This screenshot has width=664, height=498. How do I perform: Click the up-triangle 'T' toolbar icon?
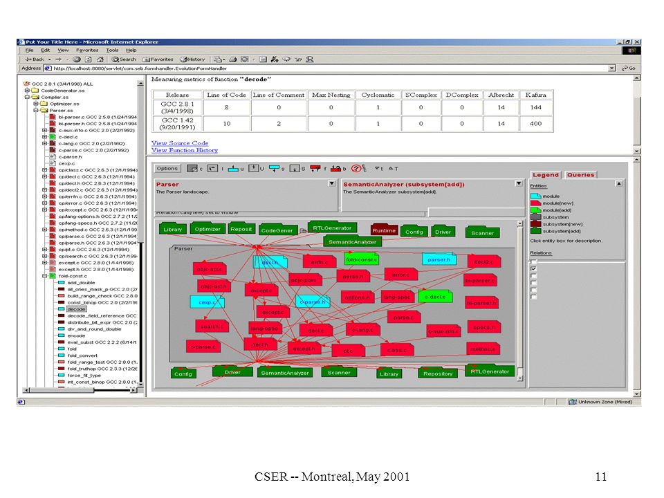click(391, 168)
